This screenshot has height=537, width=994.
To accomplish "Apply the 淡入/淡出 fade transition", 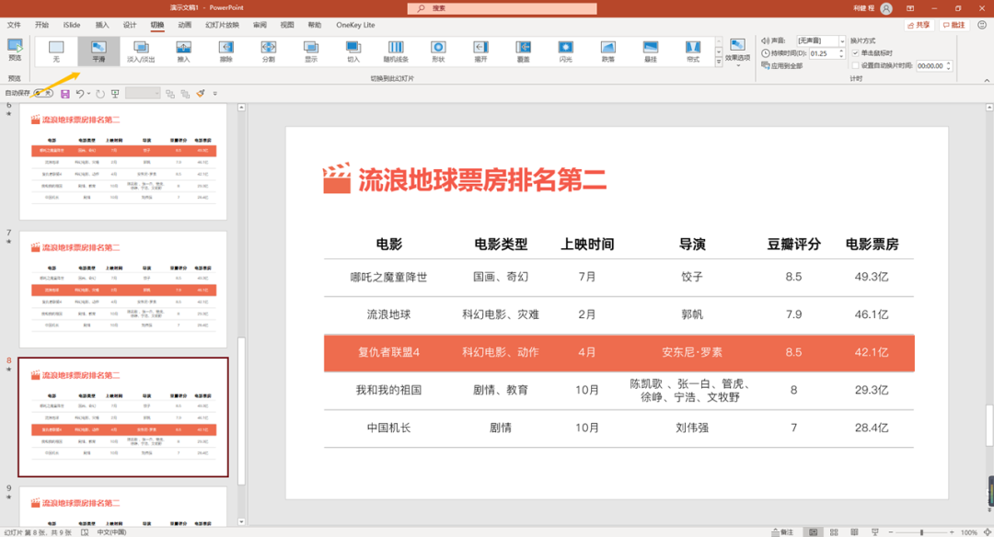I will [141, 51].
